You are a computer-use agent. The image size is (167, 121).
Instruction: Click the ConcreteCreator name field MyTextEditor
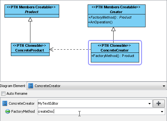coord(95,103)
